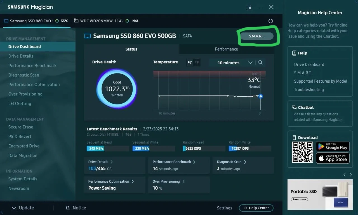Click Learn more on the Portable SSD ad
The image size is (358, 215).
click(x=300, y=199)
